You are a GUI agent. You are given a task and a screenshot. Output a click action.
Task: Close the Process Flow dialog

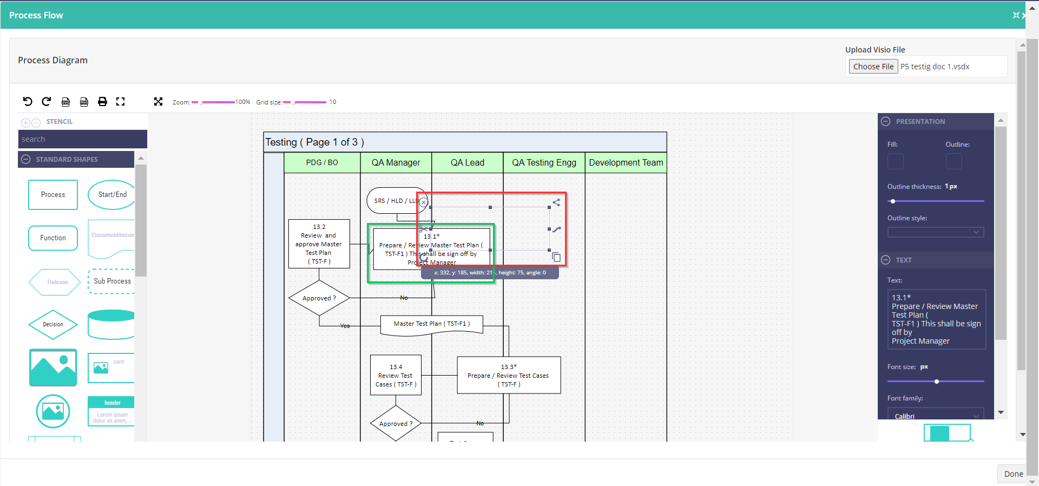tap(1023, 15)
